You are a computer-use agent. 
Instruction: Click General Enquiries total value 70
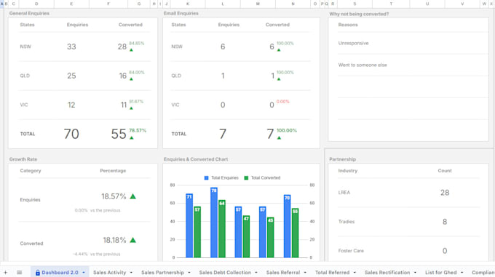(71, 134)
